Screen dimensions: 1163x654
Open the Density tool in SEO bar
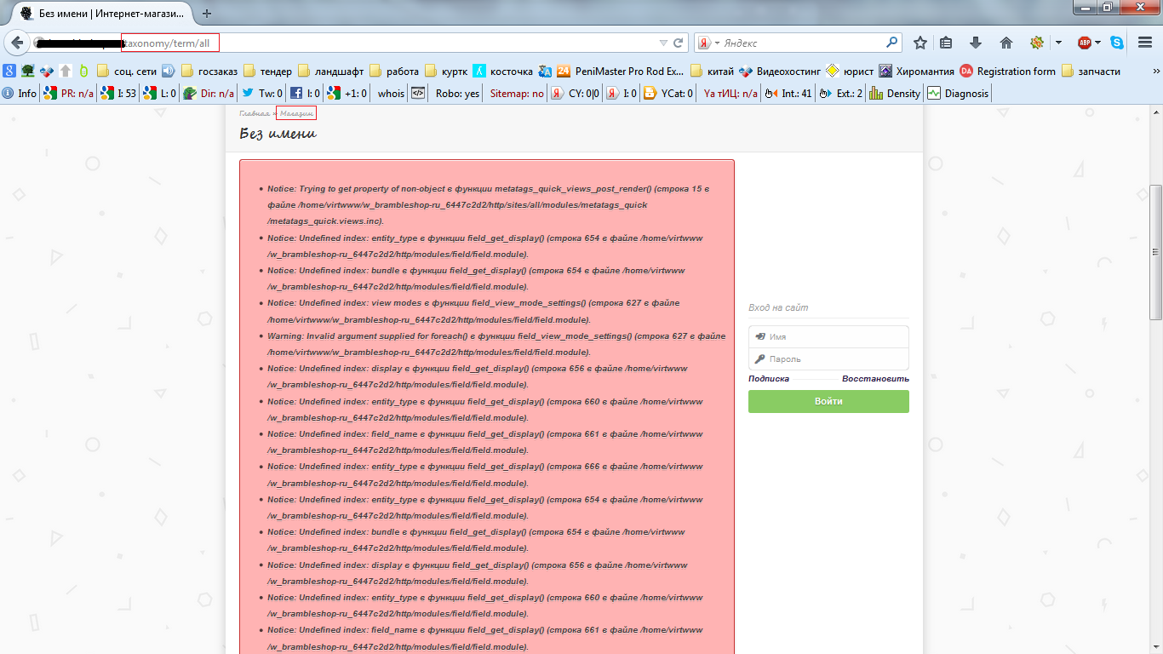click(x=895, y=94)
